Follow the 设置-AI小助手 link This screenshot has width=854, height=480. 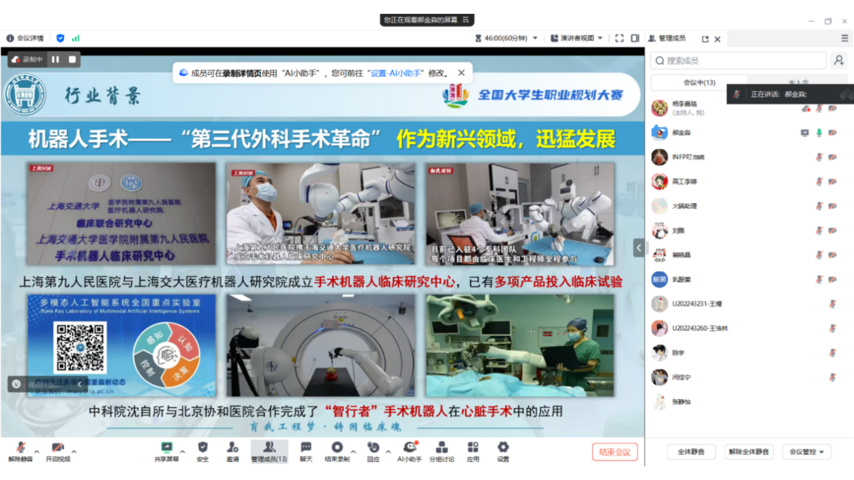tap(396, 73)
